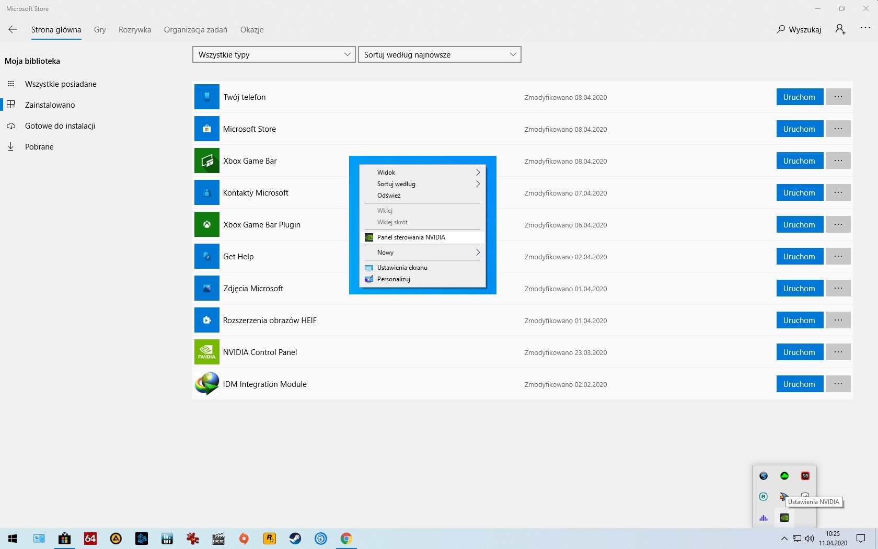Switch to the Gry tab

click(100, 30)
